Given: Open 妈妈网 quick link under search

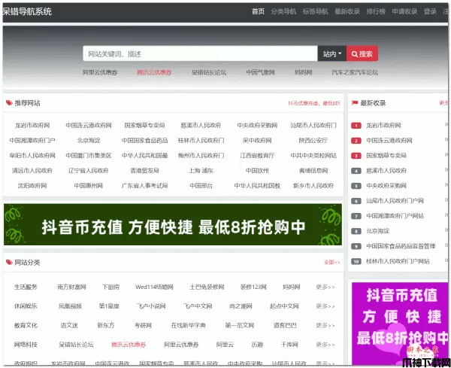Looking at the screenshot, I should click(x=304, y=72).
